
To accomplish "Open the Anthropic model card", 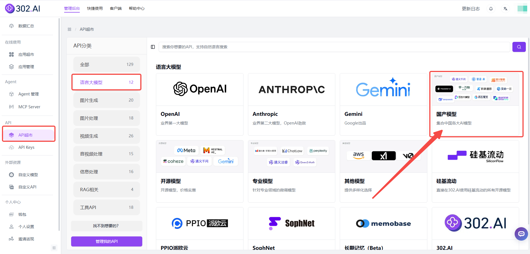I will click(291, 104).
